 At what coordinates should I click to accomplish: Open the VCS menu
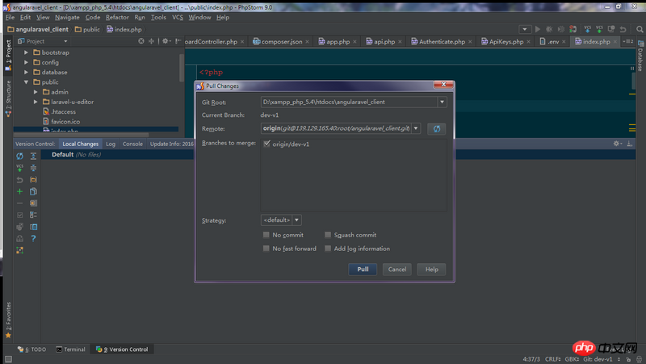[x=178, y=17]
